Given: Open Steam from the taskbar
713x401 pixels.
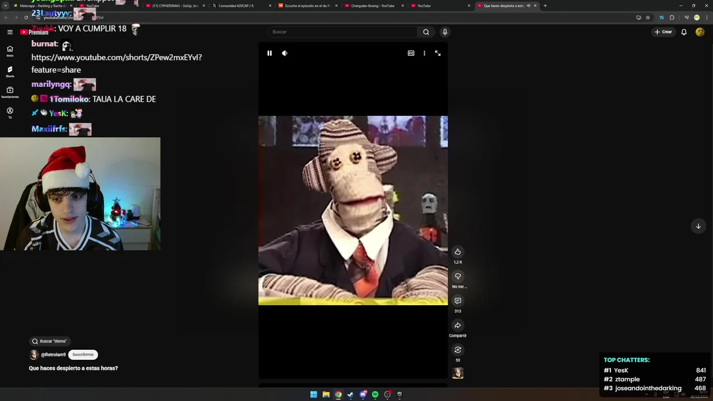Looking at the screenshot, I should point(350,394).
